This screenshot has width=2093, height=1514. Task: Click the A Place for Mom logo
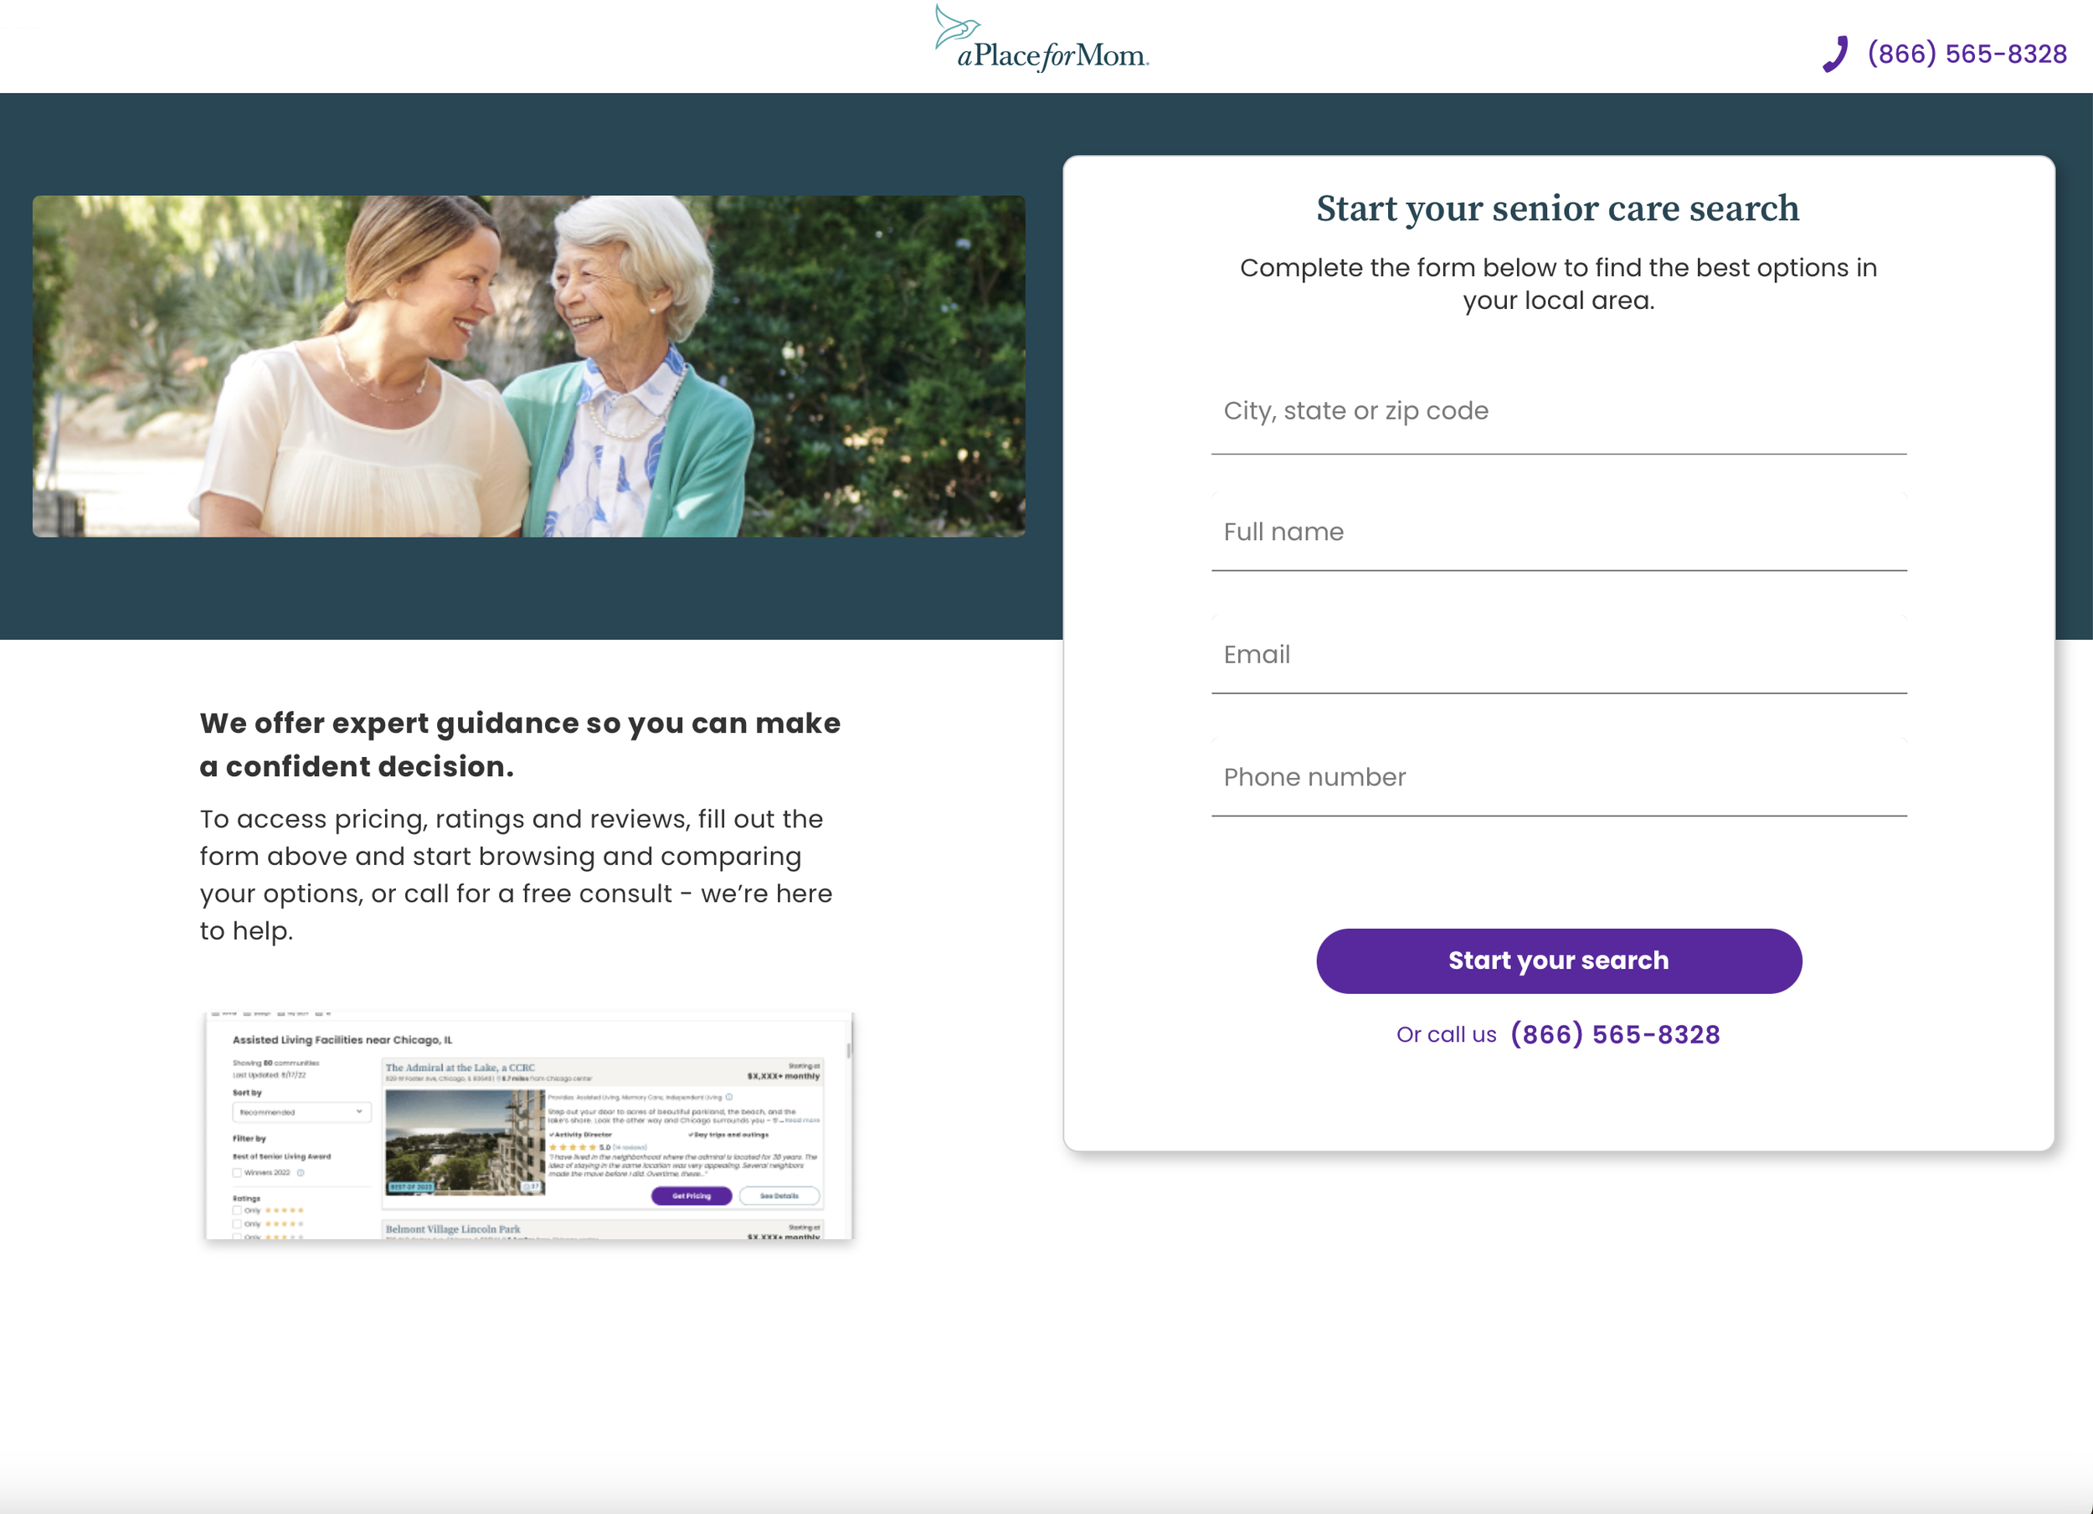point(1041,39)
